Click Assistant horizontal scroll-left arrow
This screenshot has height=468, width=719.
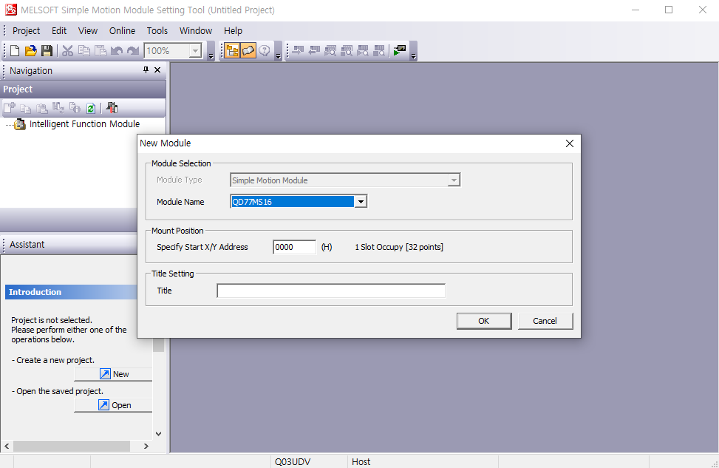(x=7, y=446)
